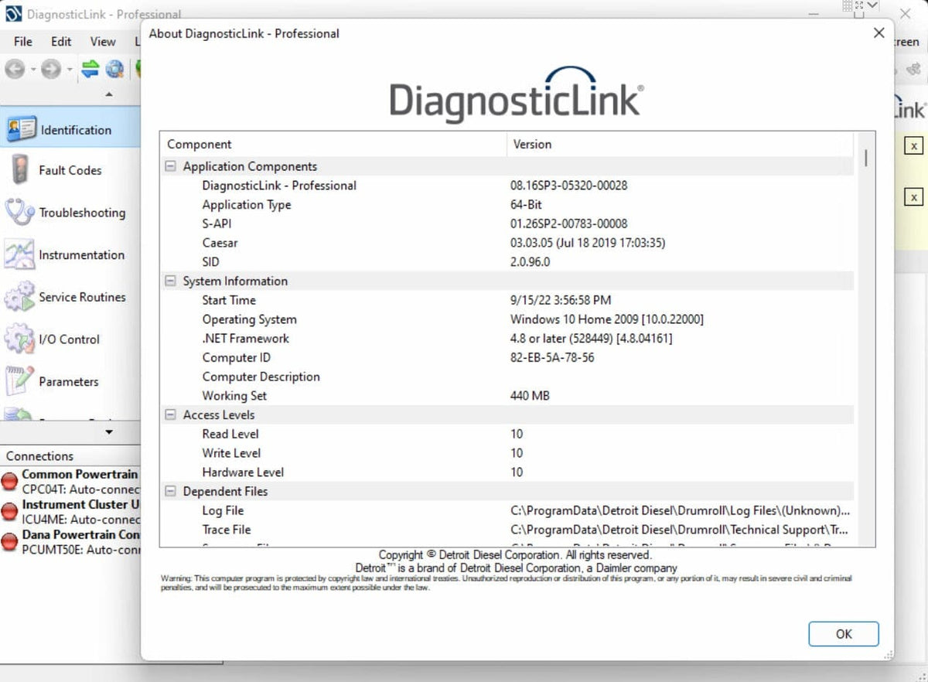This screenshot has width=928, height=682.
Task: Select the Troubleshooting stethoscope icon
Action: click(x=19, y=213)
